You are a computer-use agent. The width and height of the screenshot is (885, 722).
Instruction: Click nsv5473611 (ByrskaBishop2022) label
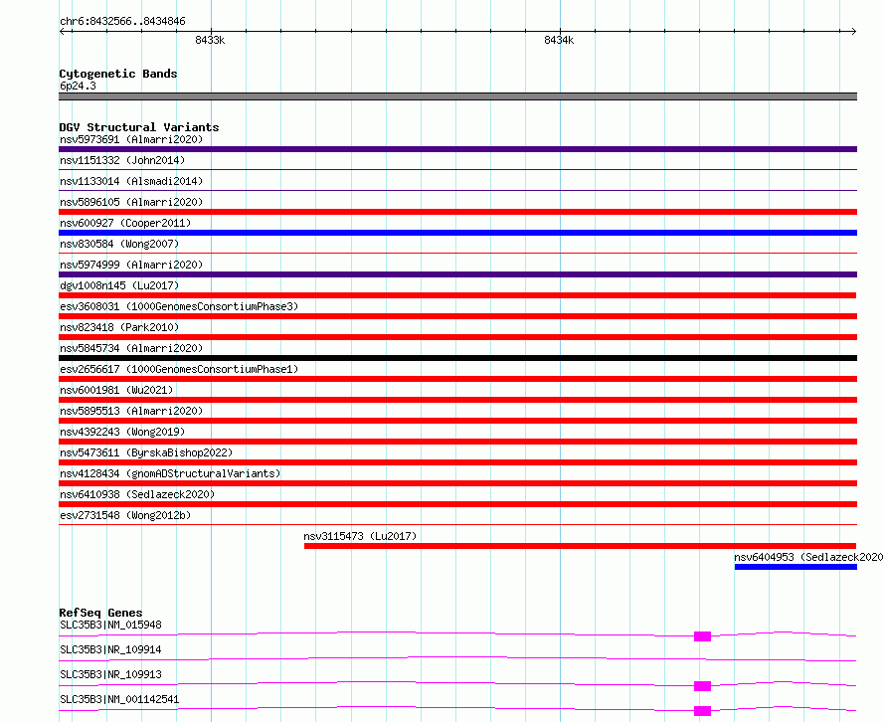click(146, 452)
